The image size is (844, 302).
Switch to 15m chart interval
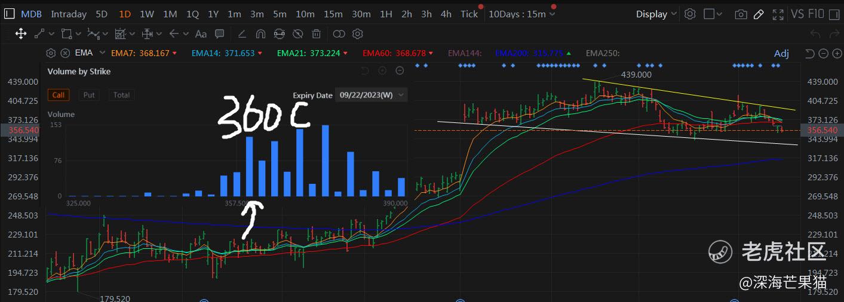(333, 14)
